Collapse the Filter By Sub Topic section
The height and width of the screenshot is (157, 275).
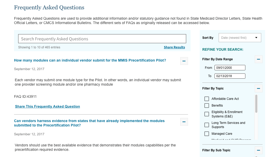point(259,150)
